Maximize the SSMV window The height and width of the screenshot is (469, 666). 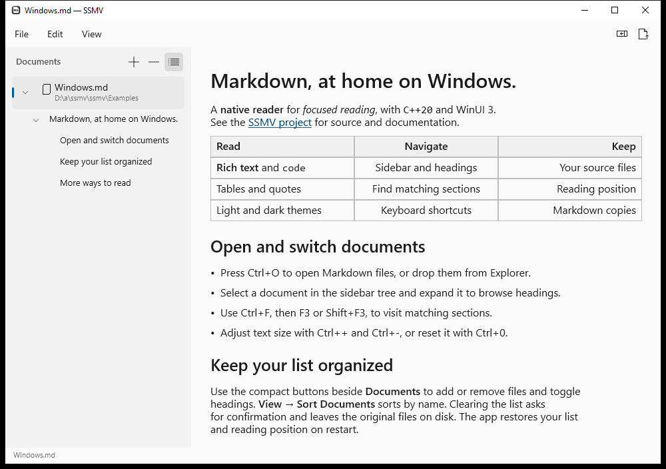[x=615, y=10]
